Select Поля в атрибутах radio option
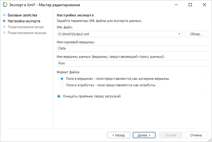The width and height of the screenshot is (212, 142). pos(62,85)
